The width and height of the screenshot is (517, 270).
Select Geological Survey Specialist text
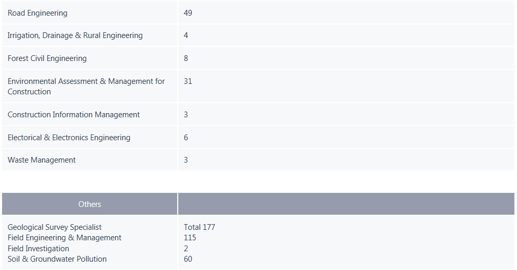click(54, 227)
